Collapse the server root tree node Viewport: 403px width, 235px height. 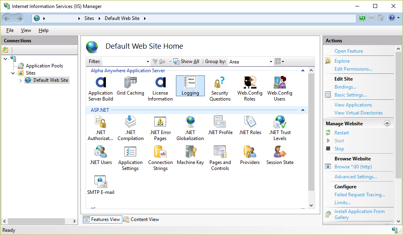coord(6,59)
